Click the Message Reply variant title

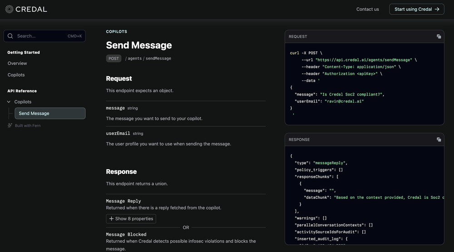(x=123, y=201)
